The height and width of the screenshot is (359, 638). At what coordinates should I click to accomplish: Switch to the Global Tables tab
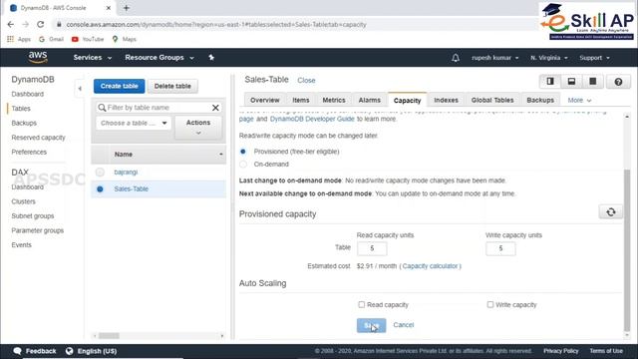[x=492, y=100]
